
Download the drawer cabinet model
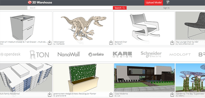[49, 43]
